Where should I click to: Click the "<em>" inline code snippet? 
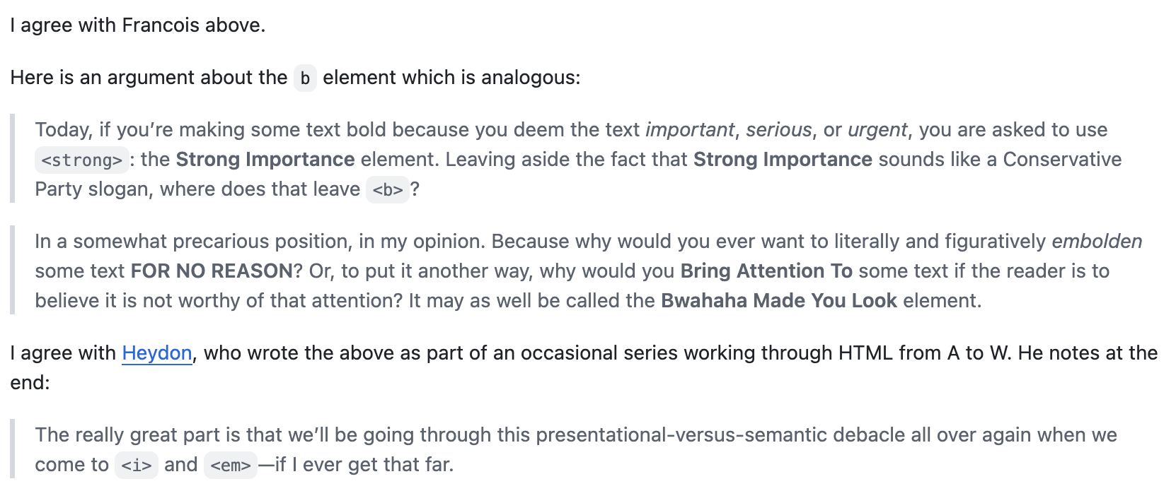click(x=230, y=466)
